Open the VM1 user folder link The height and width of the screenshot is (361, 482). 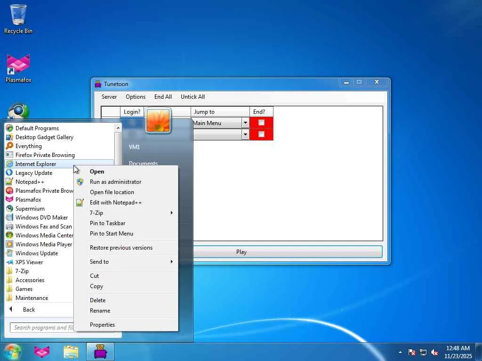(134, 147)
